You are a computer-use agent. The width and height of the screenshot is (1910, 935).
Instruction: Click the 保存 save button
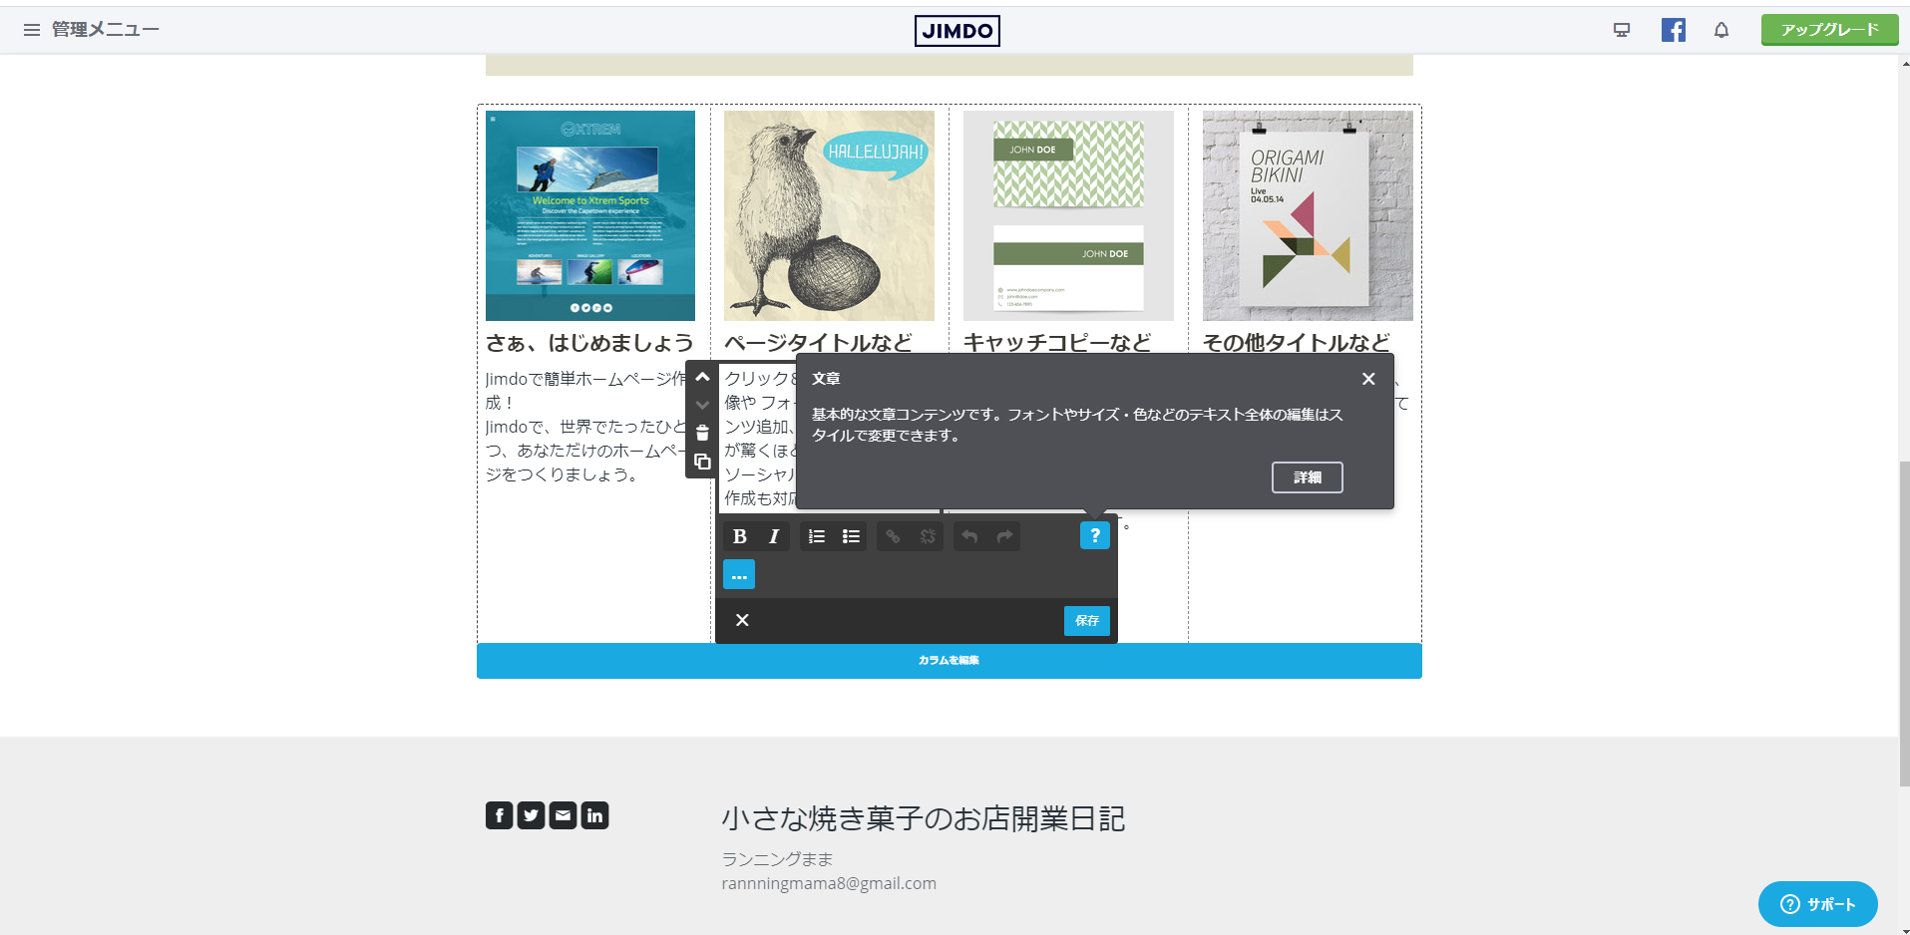coord(1086,620)
